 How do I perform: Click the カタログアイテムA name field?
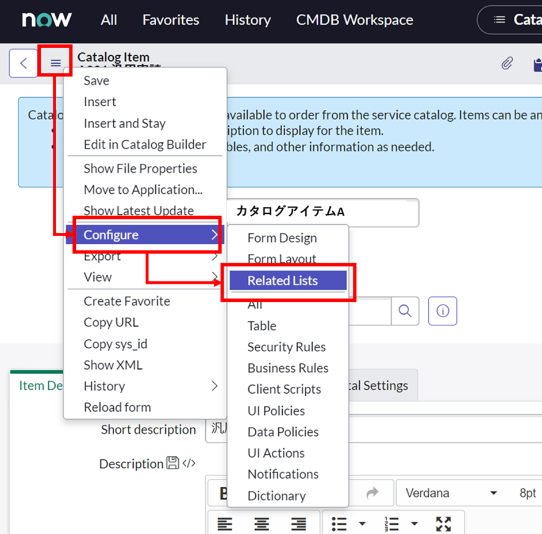323,212
